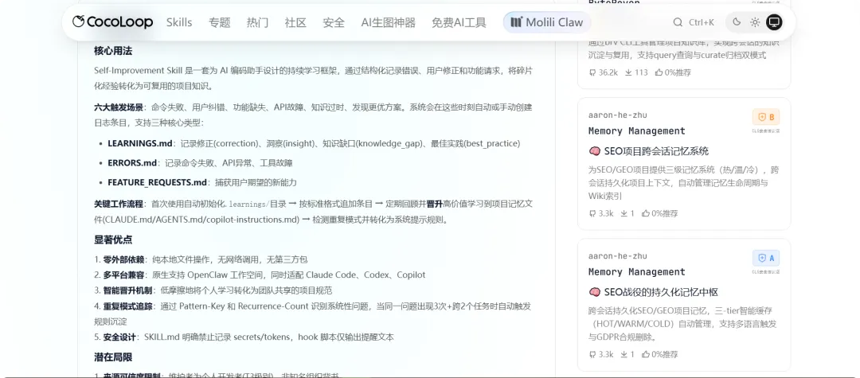Click the 六大触发场景 bold label
Image resolution: width=860 pixels, height=378 pixels.
(119, 107)
